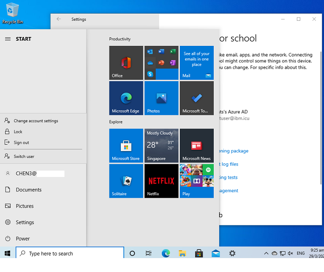Lock the computer from account menu
Screen dimensions: 324x272
pos(18,132)
